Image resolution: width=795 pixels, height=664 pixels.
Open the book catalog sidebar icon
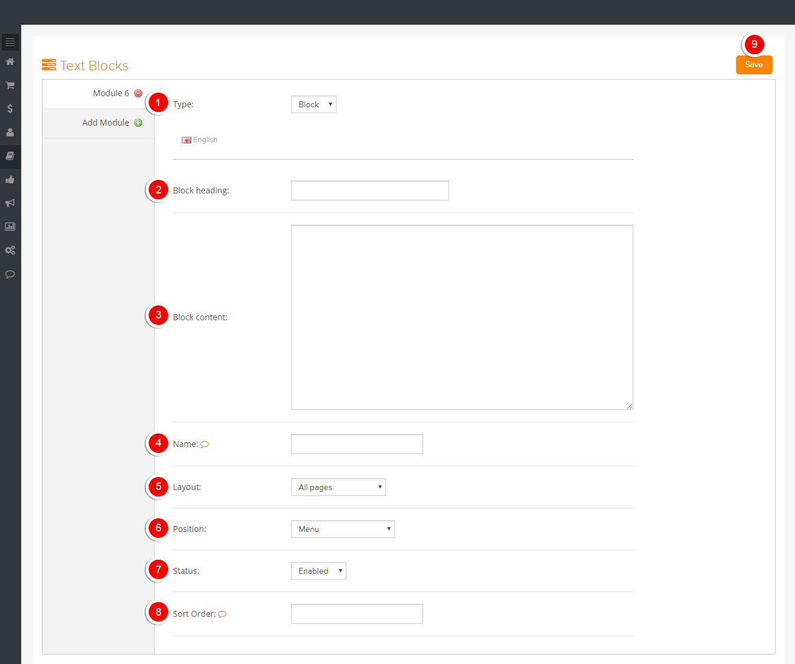(10, 156)
